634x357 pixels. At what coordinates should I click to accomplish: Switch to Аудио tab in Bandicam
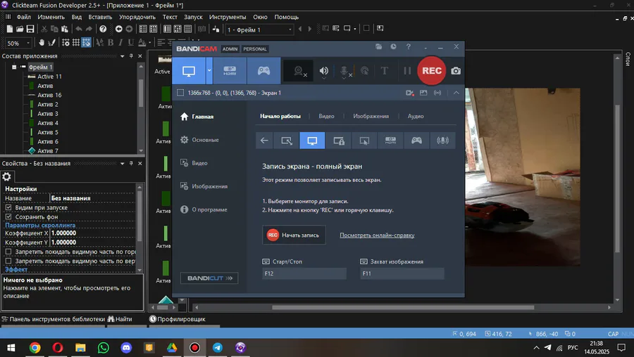tap(416, 116)
